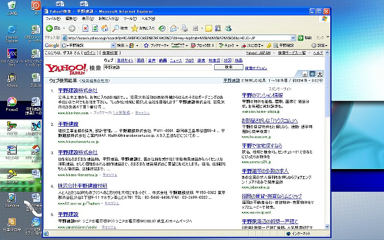Open Internet Explorer desktop shortcut
The image size is (384, 240).
(x=12, y=34)
